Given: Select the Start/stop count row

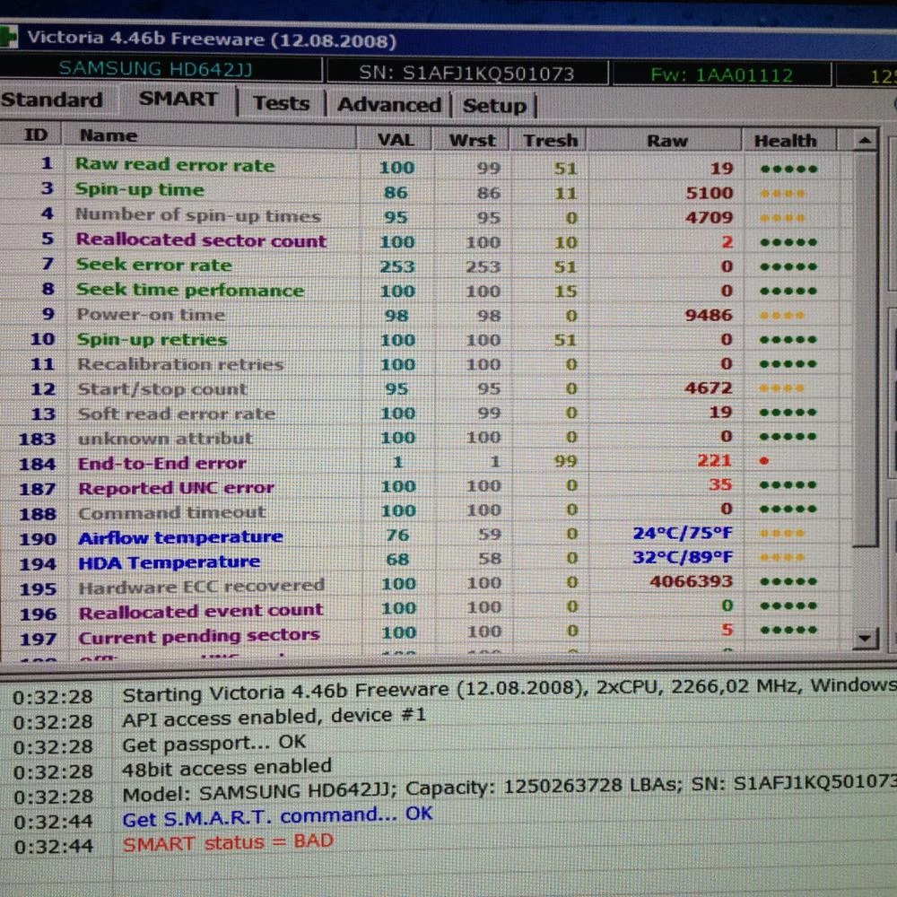Looking at the screenshot, I should point(426,388).
